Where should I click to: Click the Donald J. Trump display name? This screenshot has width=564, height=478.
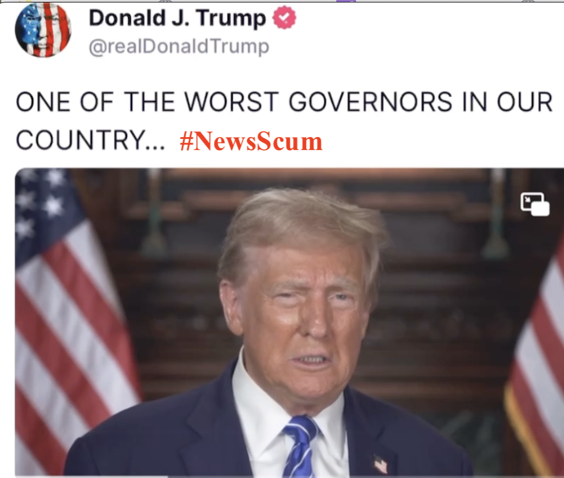click(x=177, y=18)
